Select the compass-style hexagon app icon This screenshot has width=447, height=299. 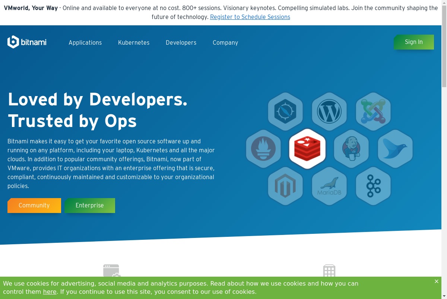click(285, 112)
